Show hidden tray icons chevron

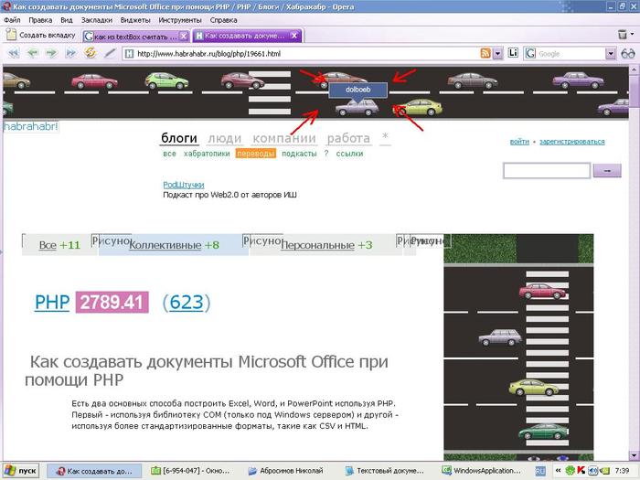click(x=558, y=471)
